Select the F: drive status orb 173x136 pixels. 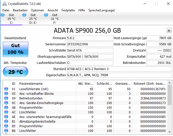[46, 15]
